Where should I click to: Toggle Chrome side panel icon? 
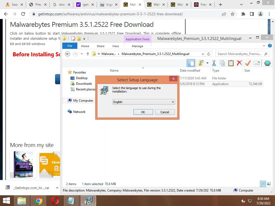point(252,14)
